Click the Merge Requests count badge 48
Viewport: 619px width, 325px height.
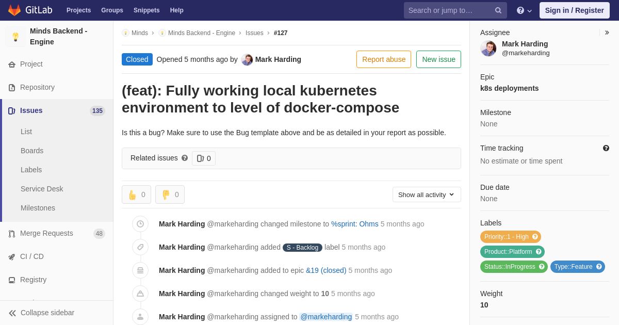(x=99, y=234)
